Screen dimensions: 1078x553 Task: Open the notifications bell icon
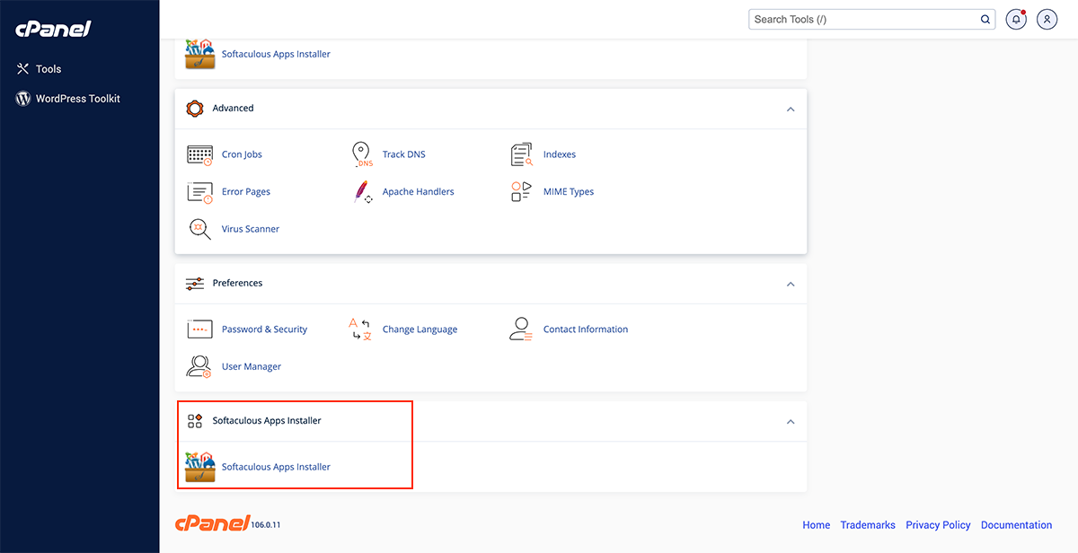[1016, 19]
